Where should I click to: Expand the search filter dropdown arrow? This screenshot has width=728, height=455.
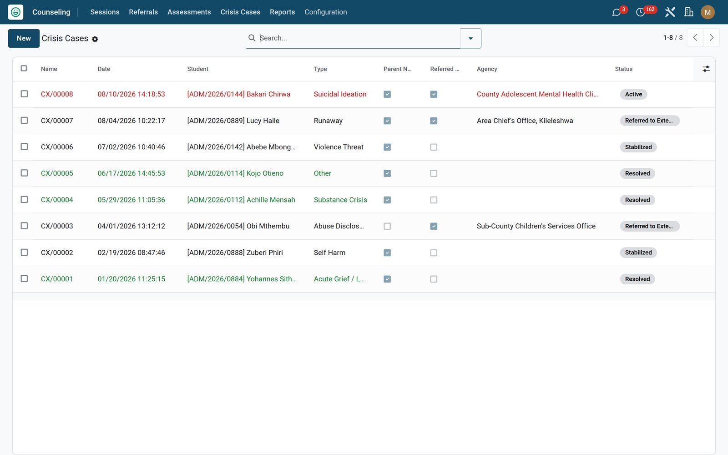pyautogui.click(x=470, y=38)
